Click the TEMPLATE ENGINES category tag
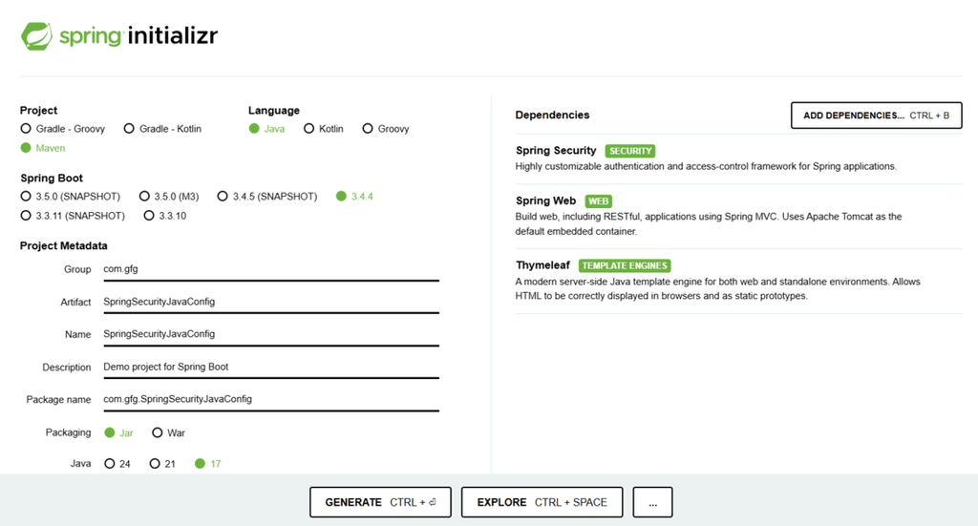978x526 pixels. click(x=625, y=265)
